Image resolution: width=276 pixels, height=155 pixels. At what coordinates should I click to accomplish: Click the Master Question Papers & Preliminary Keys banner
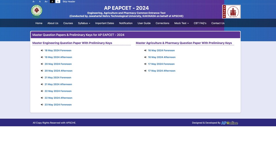(135, 35)
